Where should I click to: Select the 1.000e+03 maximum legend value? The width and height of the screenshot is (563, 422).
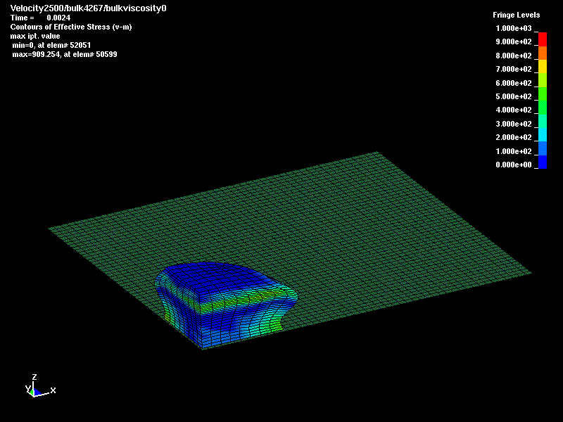tap(514, 30)
